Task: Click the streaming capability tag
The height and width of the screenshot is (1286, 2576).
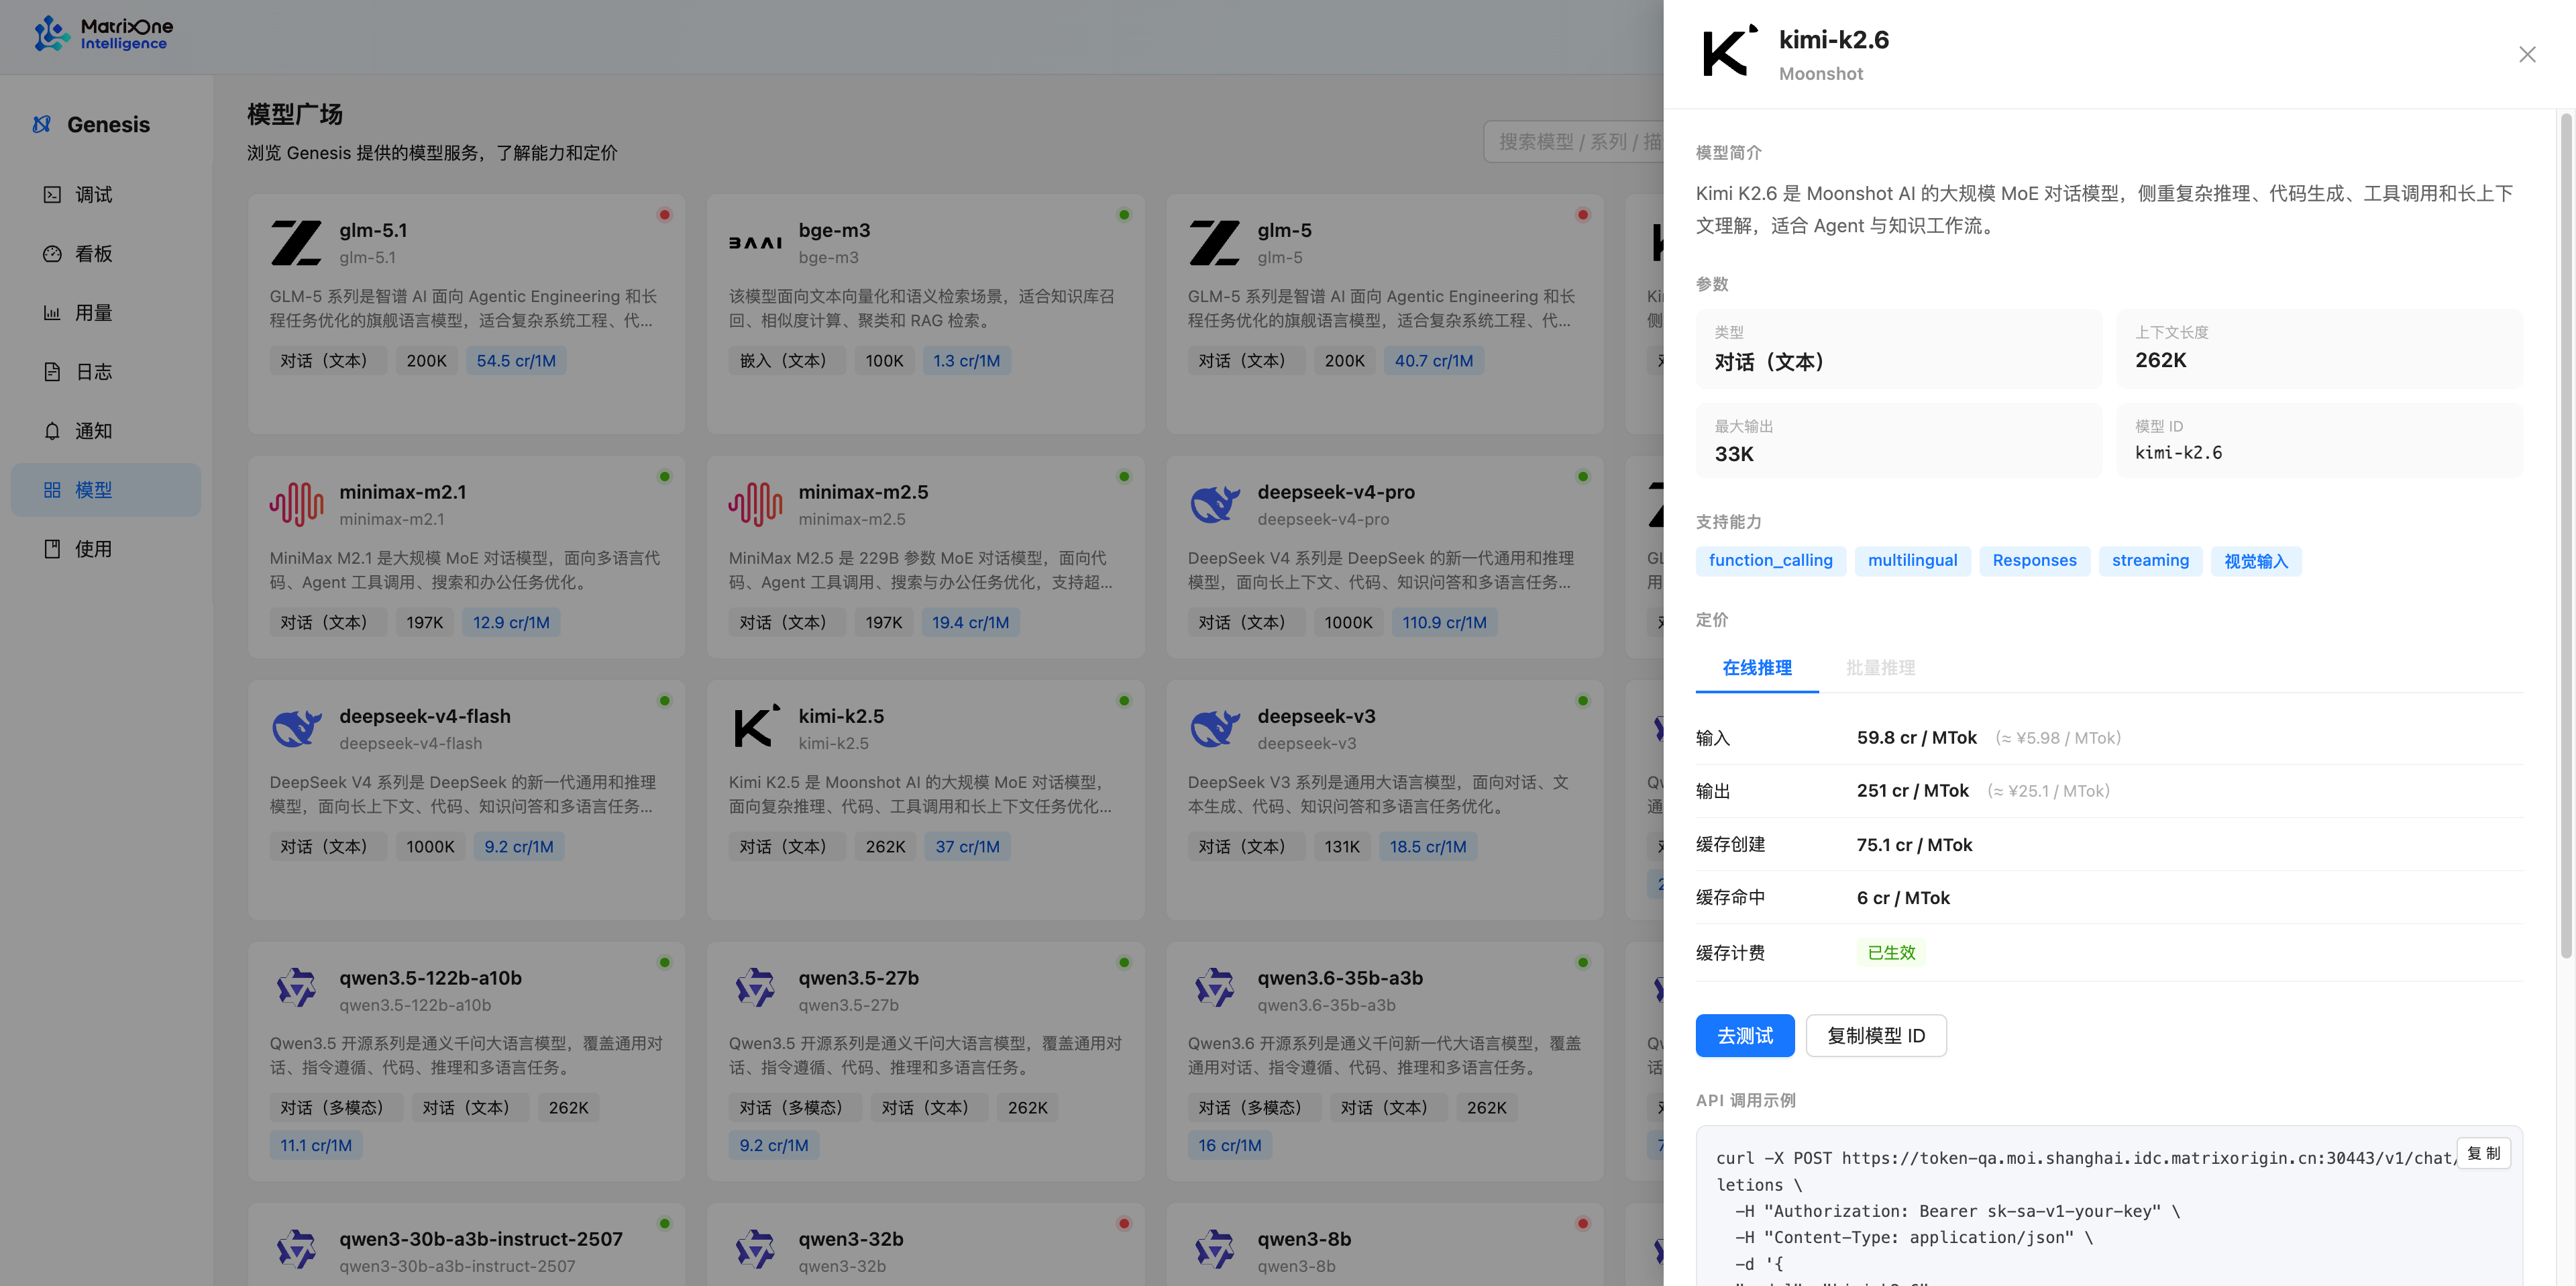Action: [x=2150, y=560]
